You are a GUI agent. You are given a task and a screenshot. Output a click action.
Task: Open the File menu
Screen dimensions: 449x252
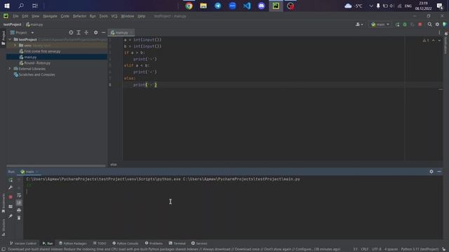pyautogui.click(x=15, y=16)
